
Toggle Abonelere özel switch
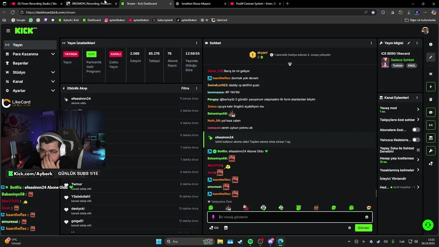[416, 130]
